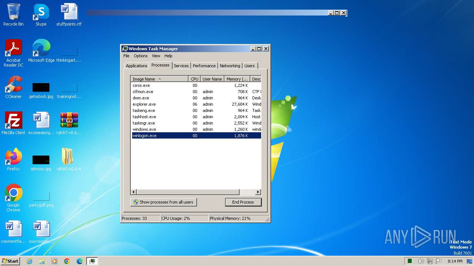474x266 pixels.
Task: Open the volume control tray icon
Action: tap(421, 261)
